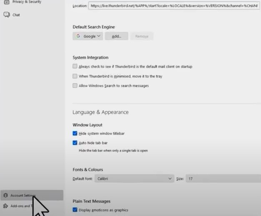Click the Chat speech bubble icon
The height and width of the screenshot is (216, 261).
(x=7, y=15)
